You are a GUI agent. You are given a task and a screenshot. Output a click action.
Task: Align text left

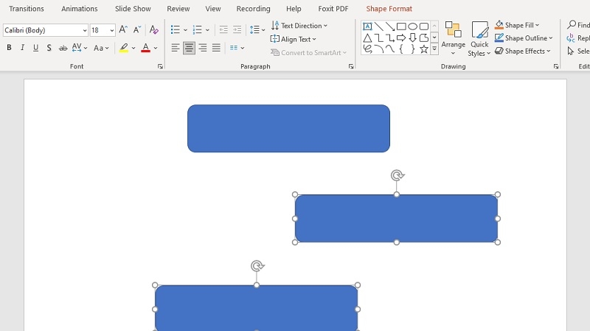point(176,48)
